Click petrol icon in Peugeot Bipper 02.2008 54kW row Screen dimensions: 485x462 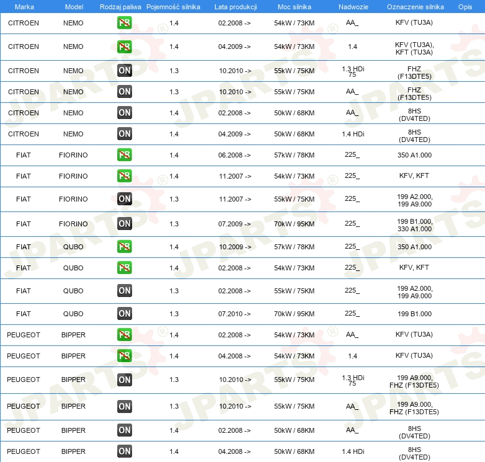click(124, 335)
